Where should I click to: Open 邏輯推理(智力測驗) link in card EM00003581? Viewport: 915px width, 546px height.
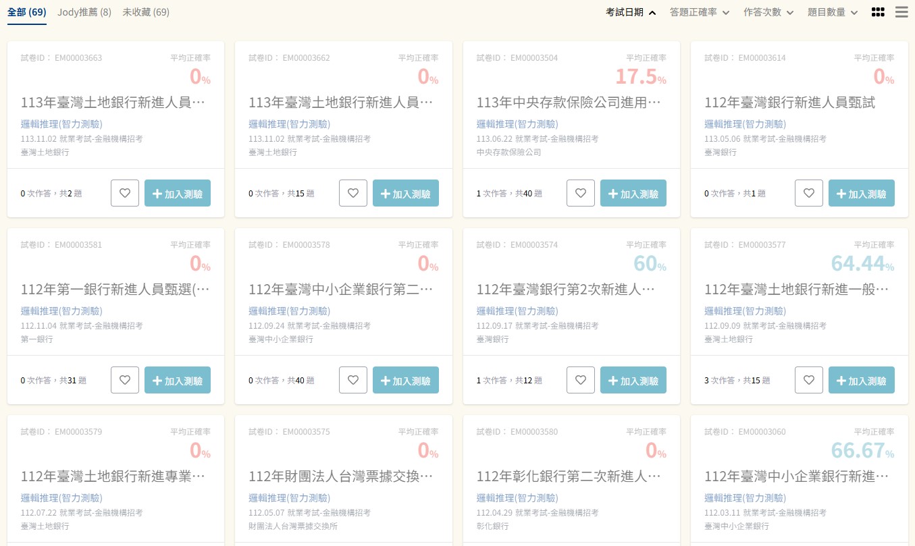[61, 311]
